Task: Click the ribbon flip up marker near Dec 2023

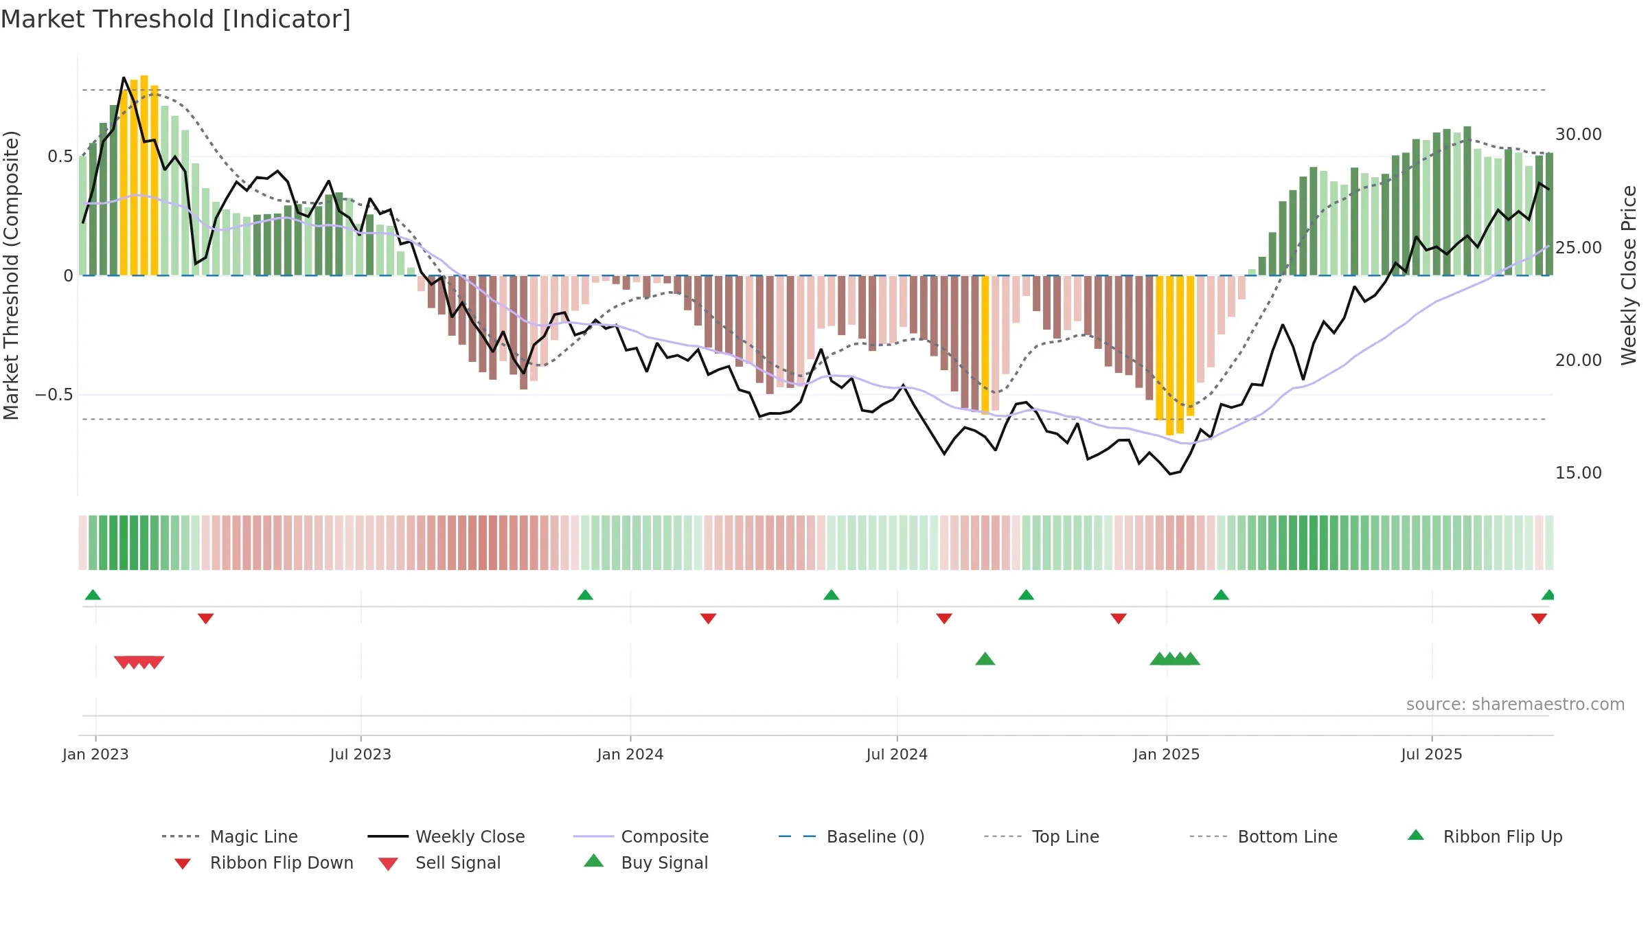Action: tap(585, 595)
